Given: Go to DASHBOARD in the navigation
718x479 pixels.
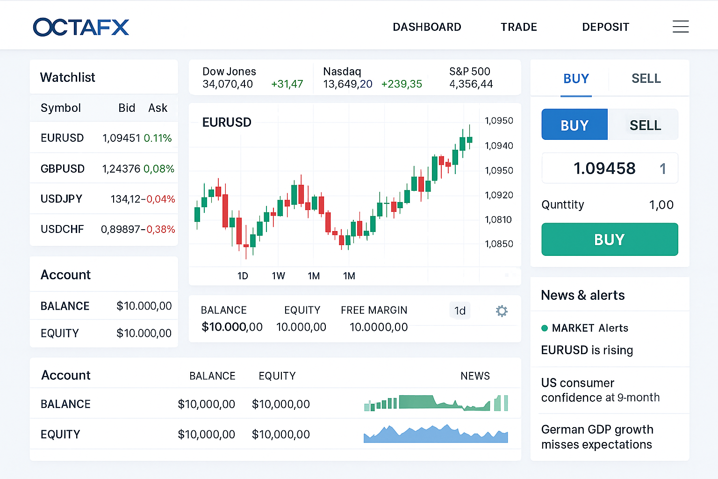Looking at the screenshot, I should tap(427, 27).
